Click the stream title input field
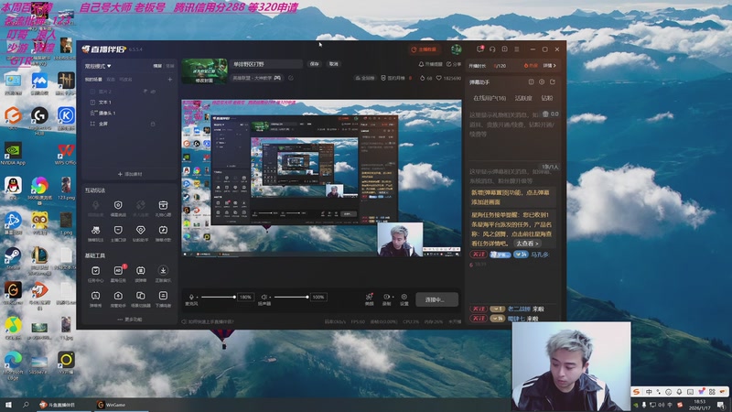The image size is (732, 412). click(x=266, y=64)
